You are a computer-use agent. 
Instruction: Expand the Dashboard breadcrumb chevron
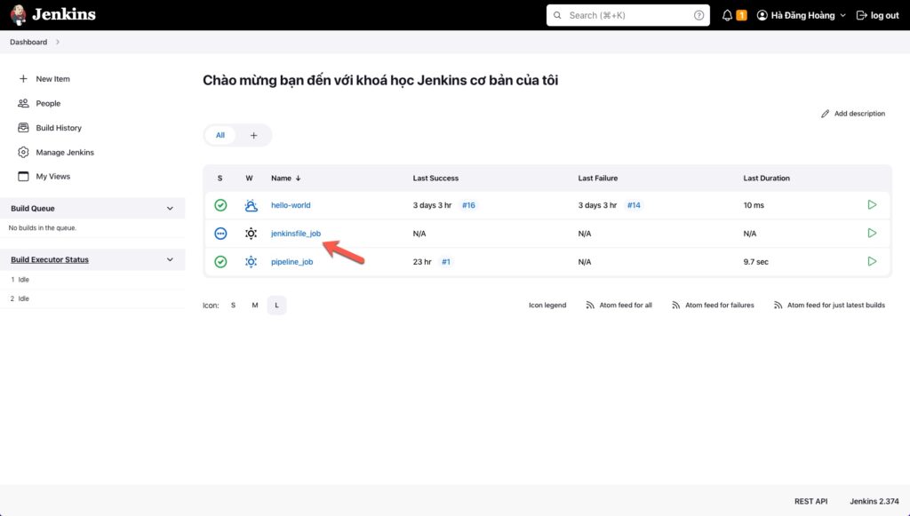tap(58, 42)
